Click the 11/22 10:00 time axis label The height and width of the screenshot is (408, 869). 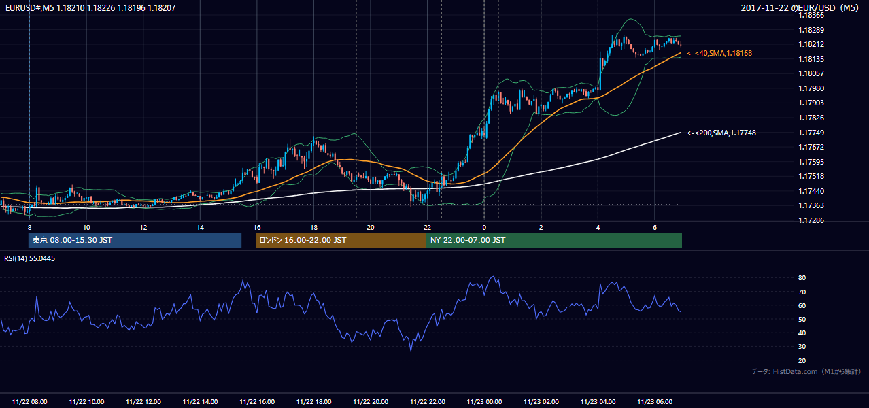tap(86, 401)
